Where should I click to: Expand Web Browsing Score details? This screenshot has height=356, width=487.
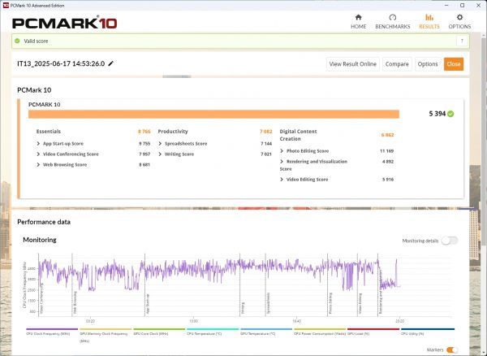point(38,165)
